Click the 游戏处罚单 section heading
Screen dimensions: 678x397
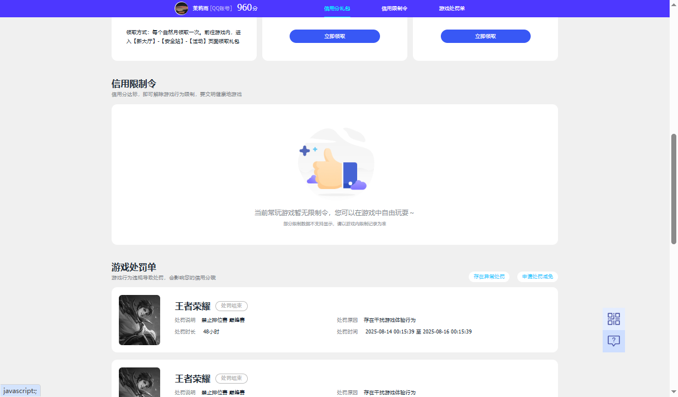pyautogui.click(x=134, y=267)
